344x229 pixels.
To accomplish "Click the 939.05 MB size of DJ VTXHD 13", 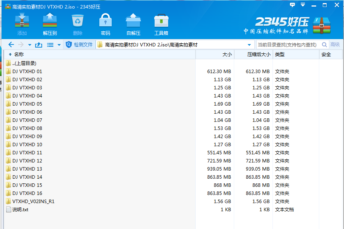I will [x=219, y=169].
